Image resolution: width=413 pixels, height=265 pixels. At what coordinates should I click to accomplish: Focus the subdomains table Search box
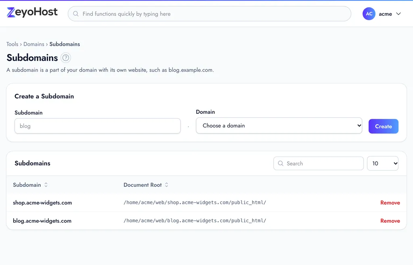(x=319, y=163)
